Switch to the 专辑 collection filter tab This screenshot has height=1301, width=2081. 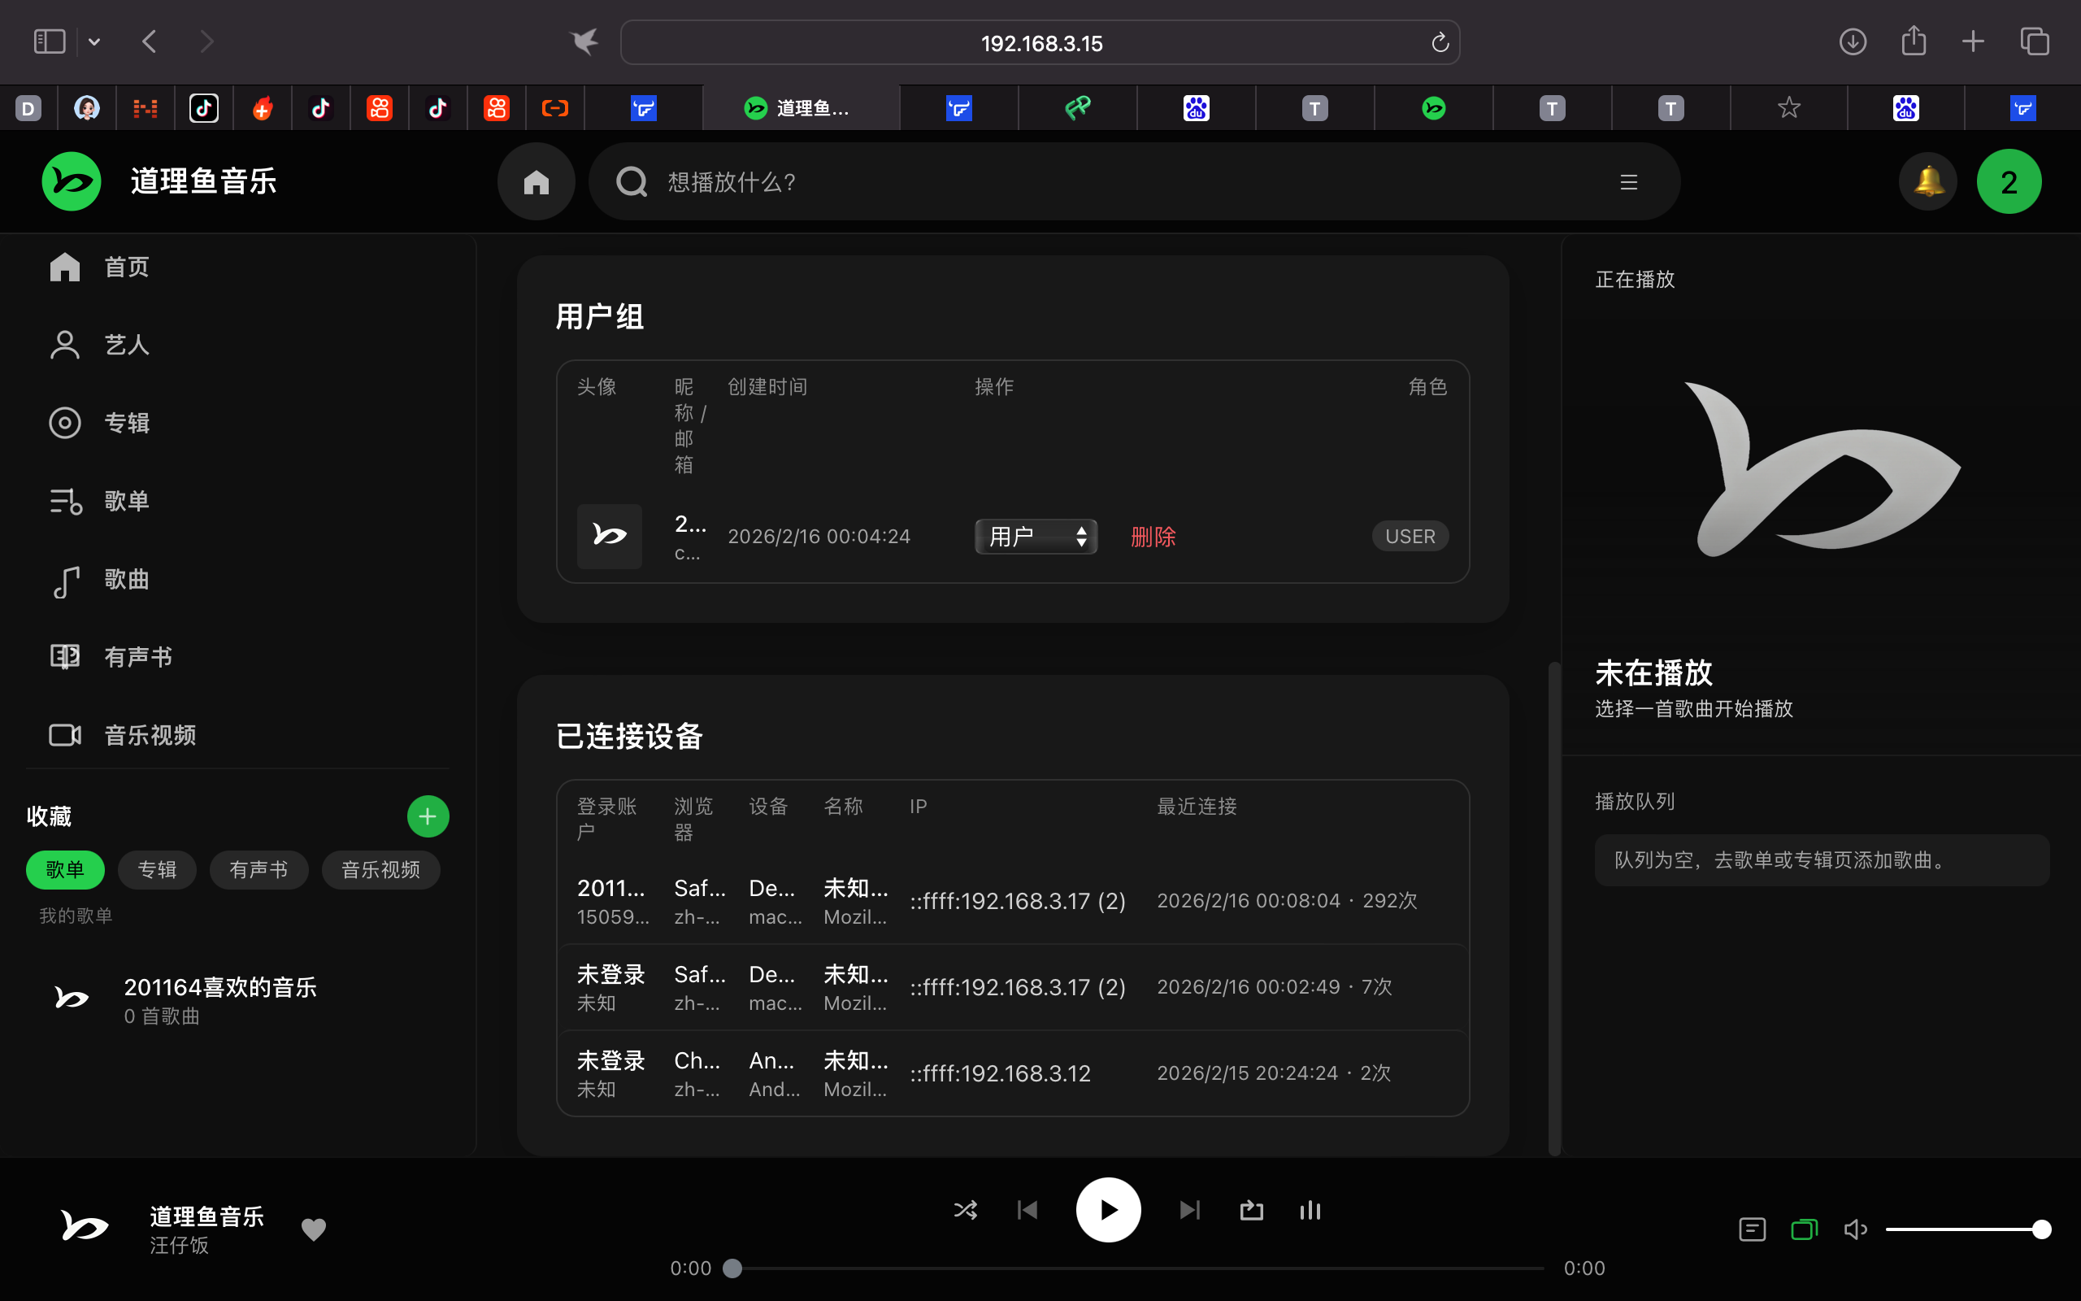157,869
